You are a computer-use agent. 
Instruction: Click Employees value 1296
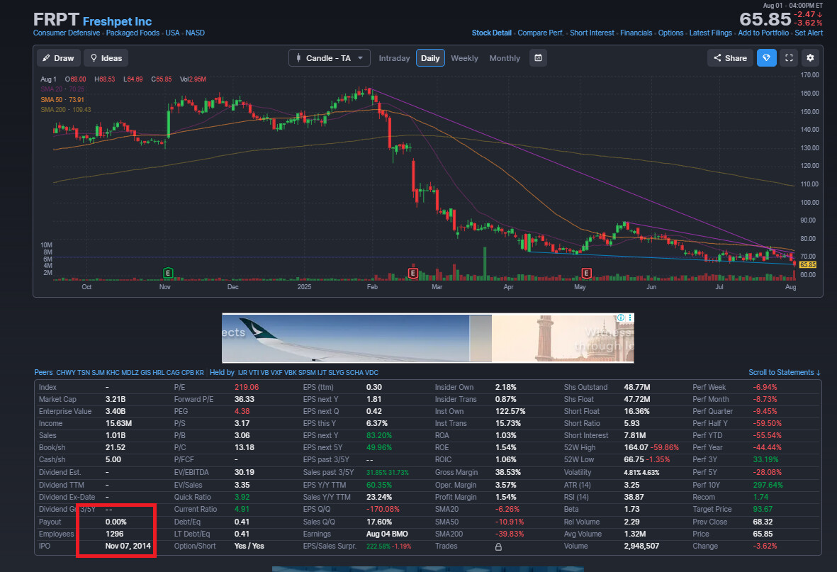114,534
